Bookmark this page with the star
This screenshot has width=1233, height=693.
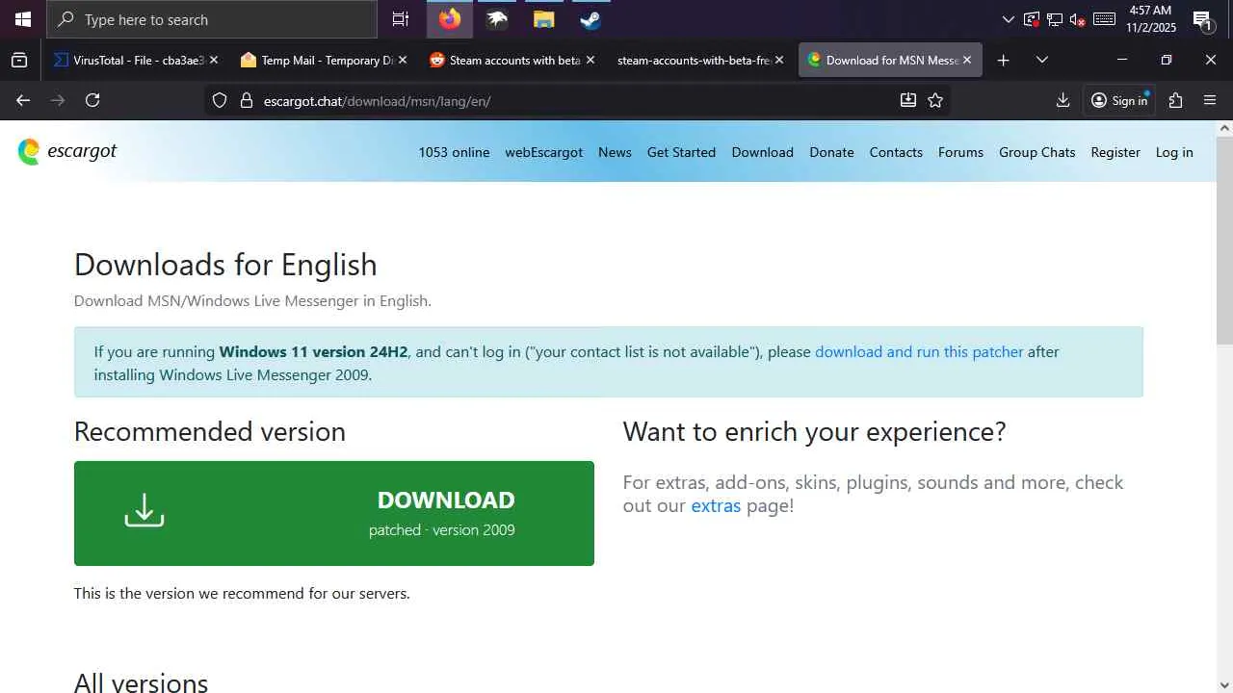934,100
